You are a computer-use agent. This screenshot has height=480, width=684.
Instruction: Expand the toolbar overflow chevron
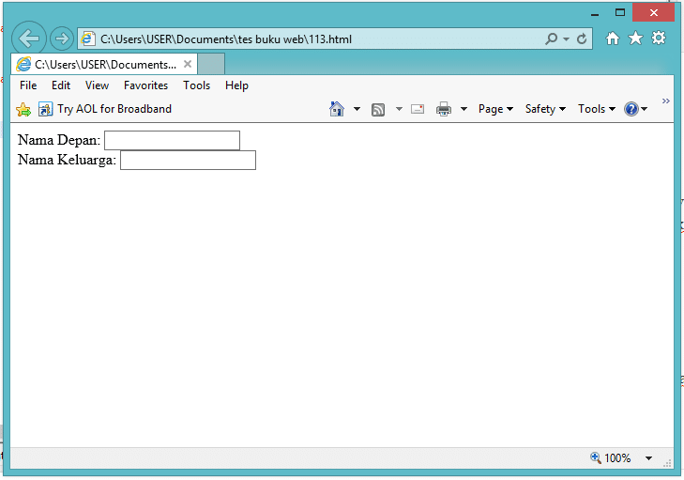[665, 101]
